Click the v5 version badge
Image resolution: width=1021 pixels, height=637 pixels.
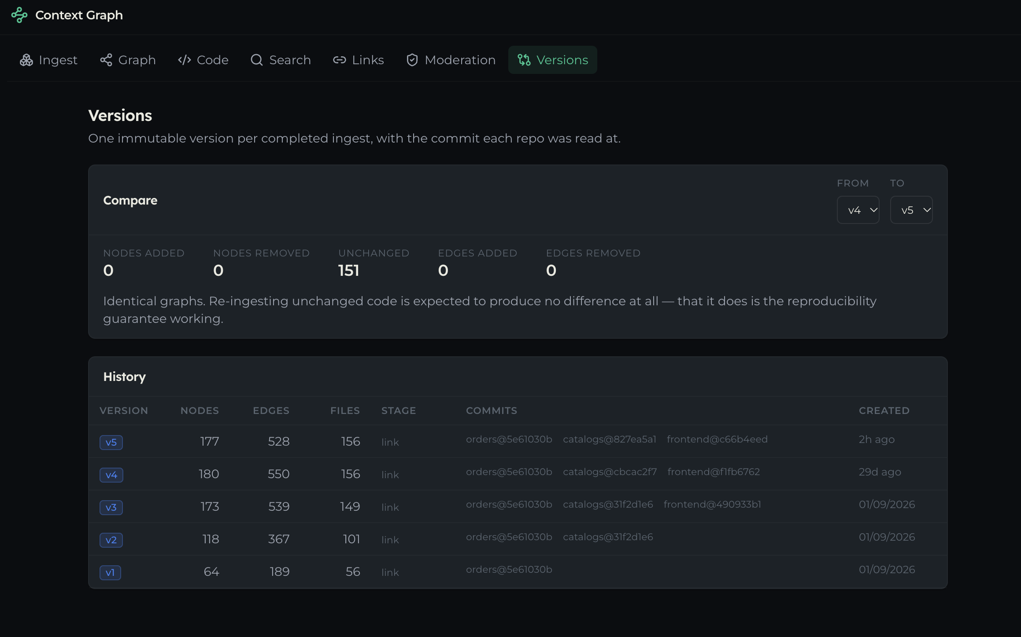111,442
